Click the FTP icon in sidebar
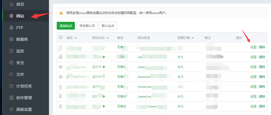This screenshot has height=115, width=271. [x=11, y=28]
